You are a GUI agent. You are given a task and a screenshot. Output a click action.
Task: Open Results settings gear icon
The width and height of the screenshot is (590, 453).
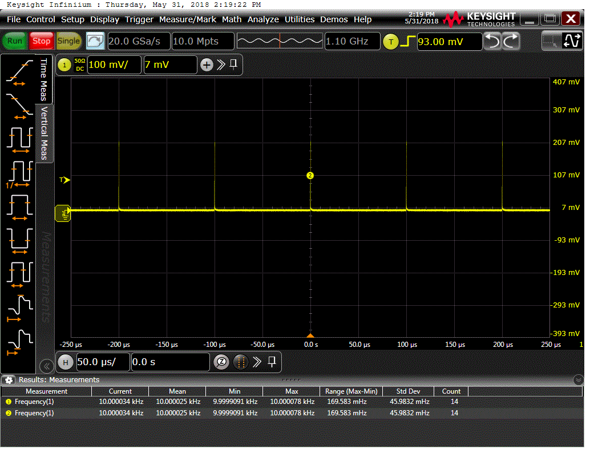(9, 380)
